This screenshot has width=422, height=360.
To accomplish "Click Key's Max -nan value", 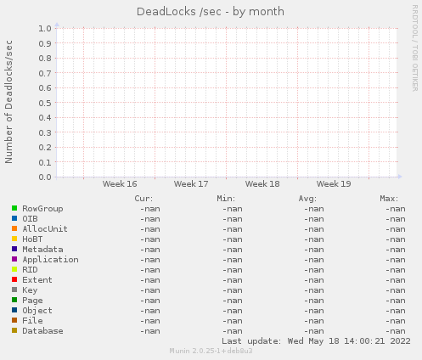I will 396,290.
